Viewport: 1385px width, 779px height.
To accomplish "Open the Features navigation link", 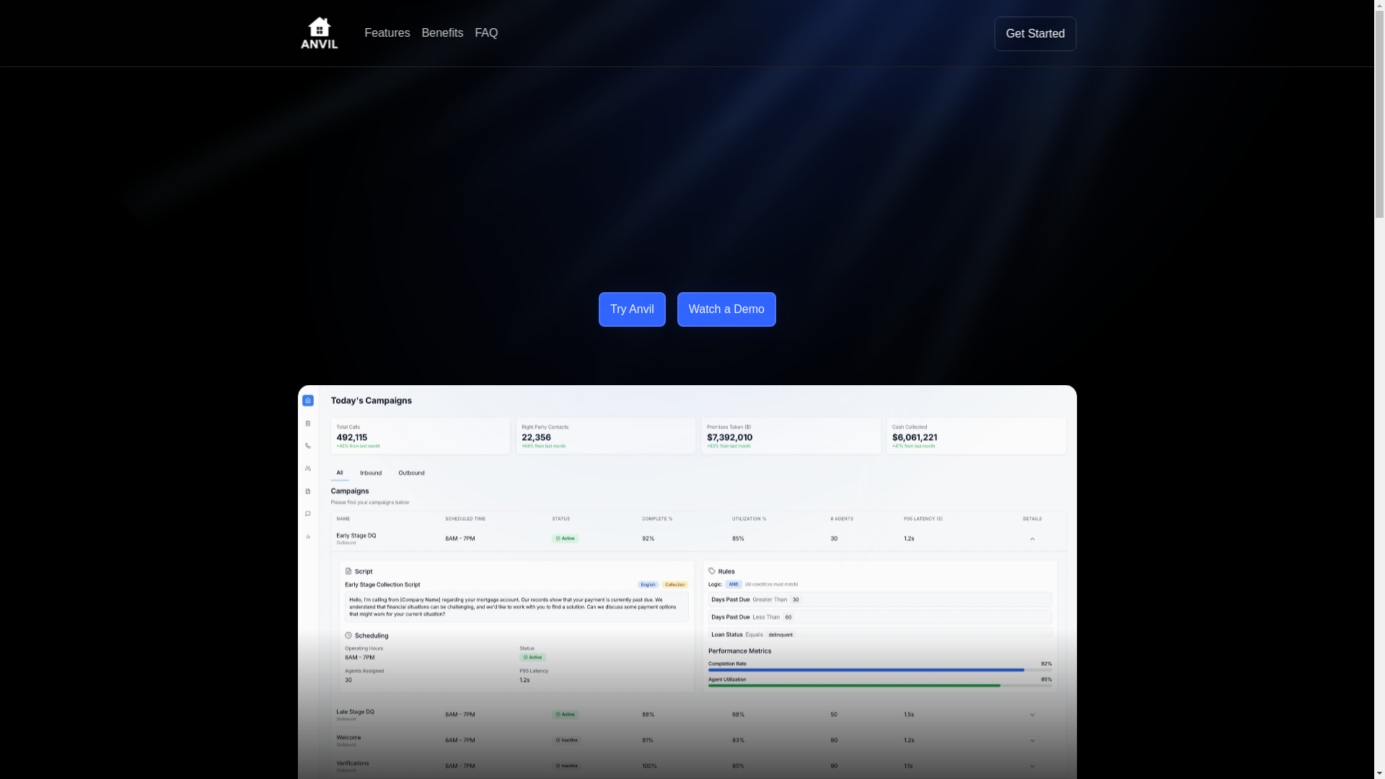I will (x=387, y=33).
